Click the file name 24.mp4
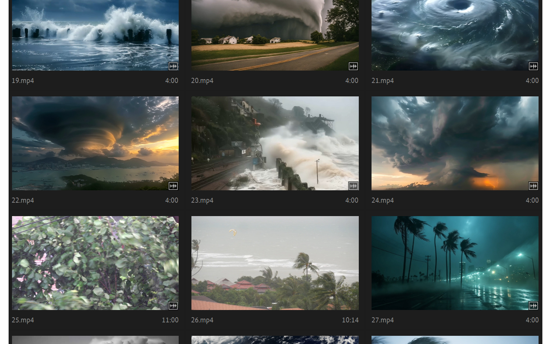551x344 pixels. click(x=383, y=201)
